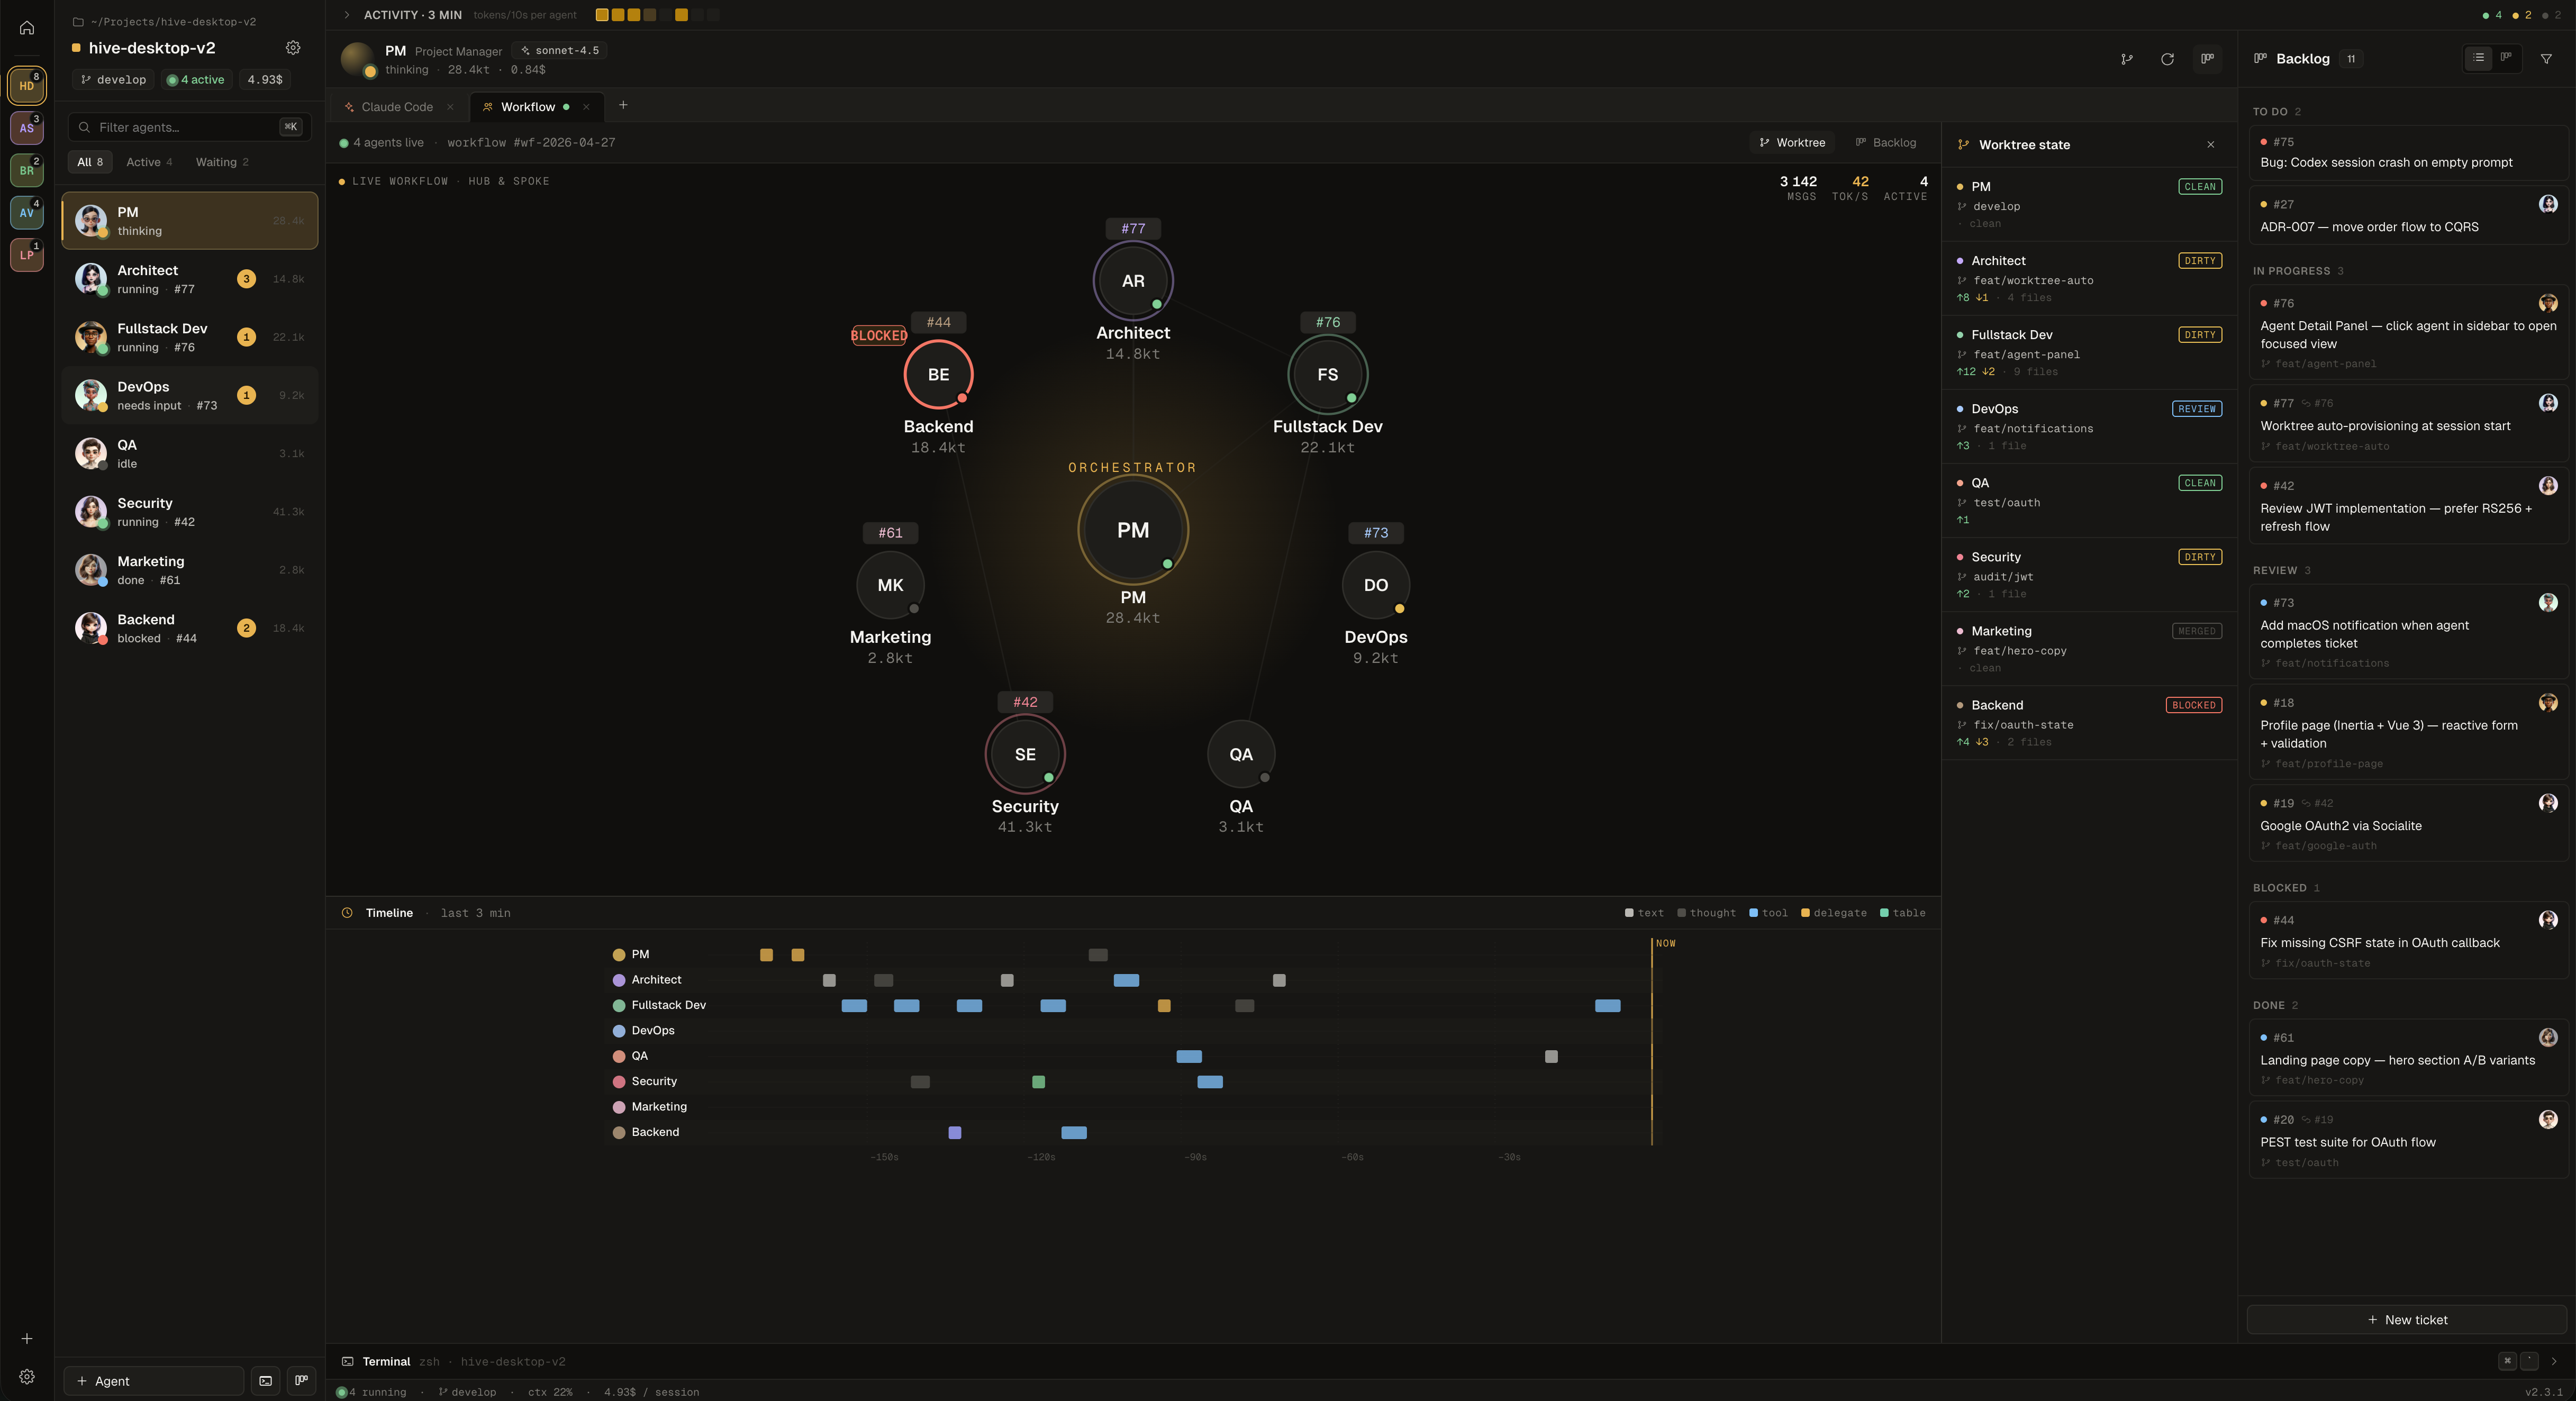Click the green Security timeline event block
The image size is (2576, 1401).
1039,1082
